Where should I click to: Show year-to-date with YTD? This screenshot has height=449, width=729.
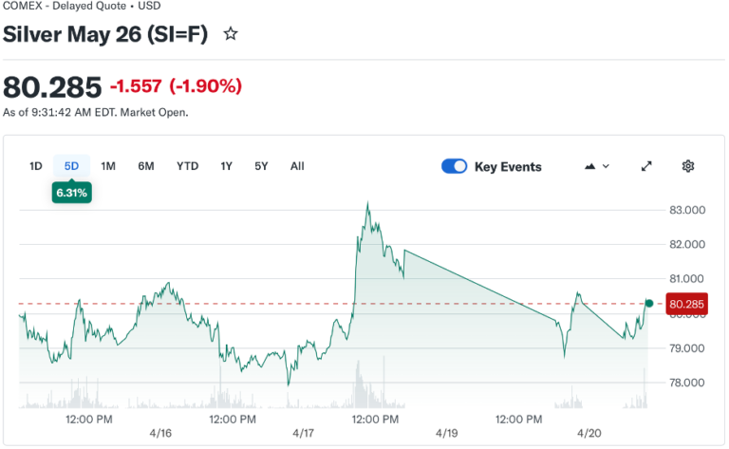click(187, 166)
